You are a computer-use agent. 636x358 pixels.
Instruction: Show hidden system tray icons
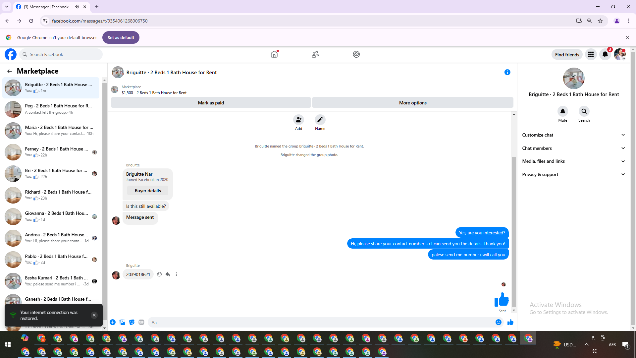click(x=587, y=345)
